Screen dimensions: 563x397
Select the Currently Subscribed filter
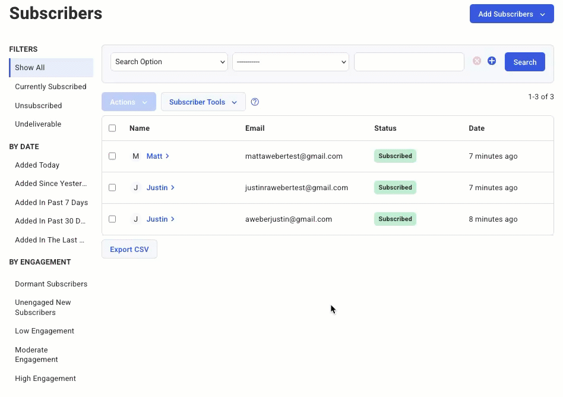(50, 87)
